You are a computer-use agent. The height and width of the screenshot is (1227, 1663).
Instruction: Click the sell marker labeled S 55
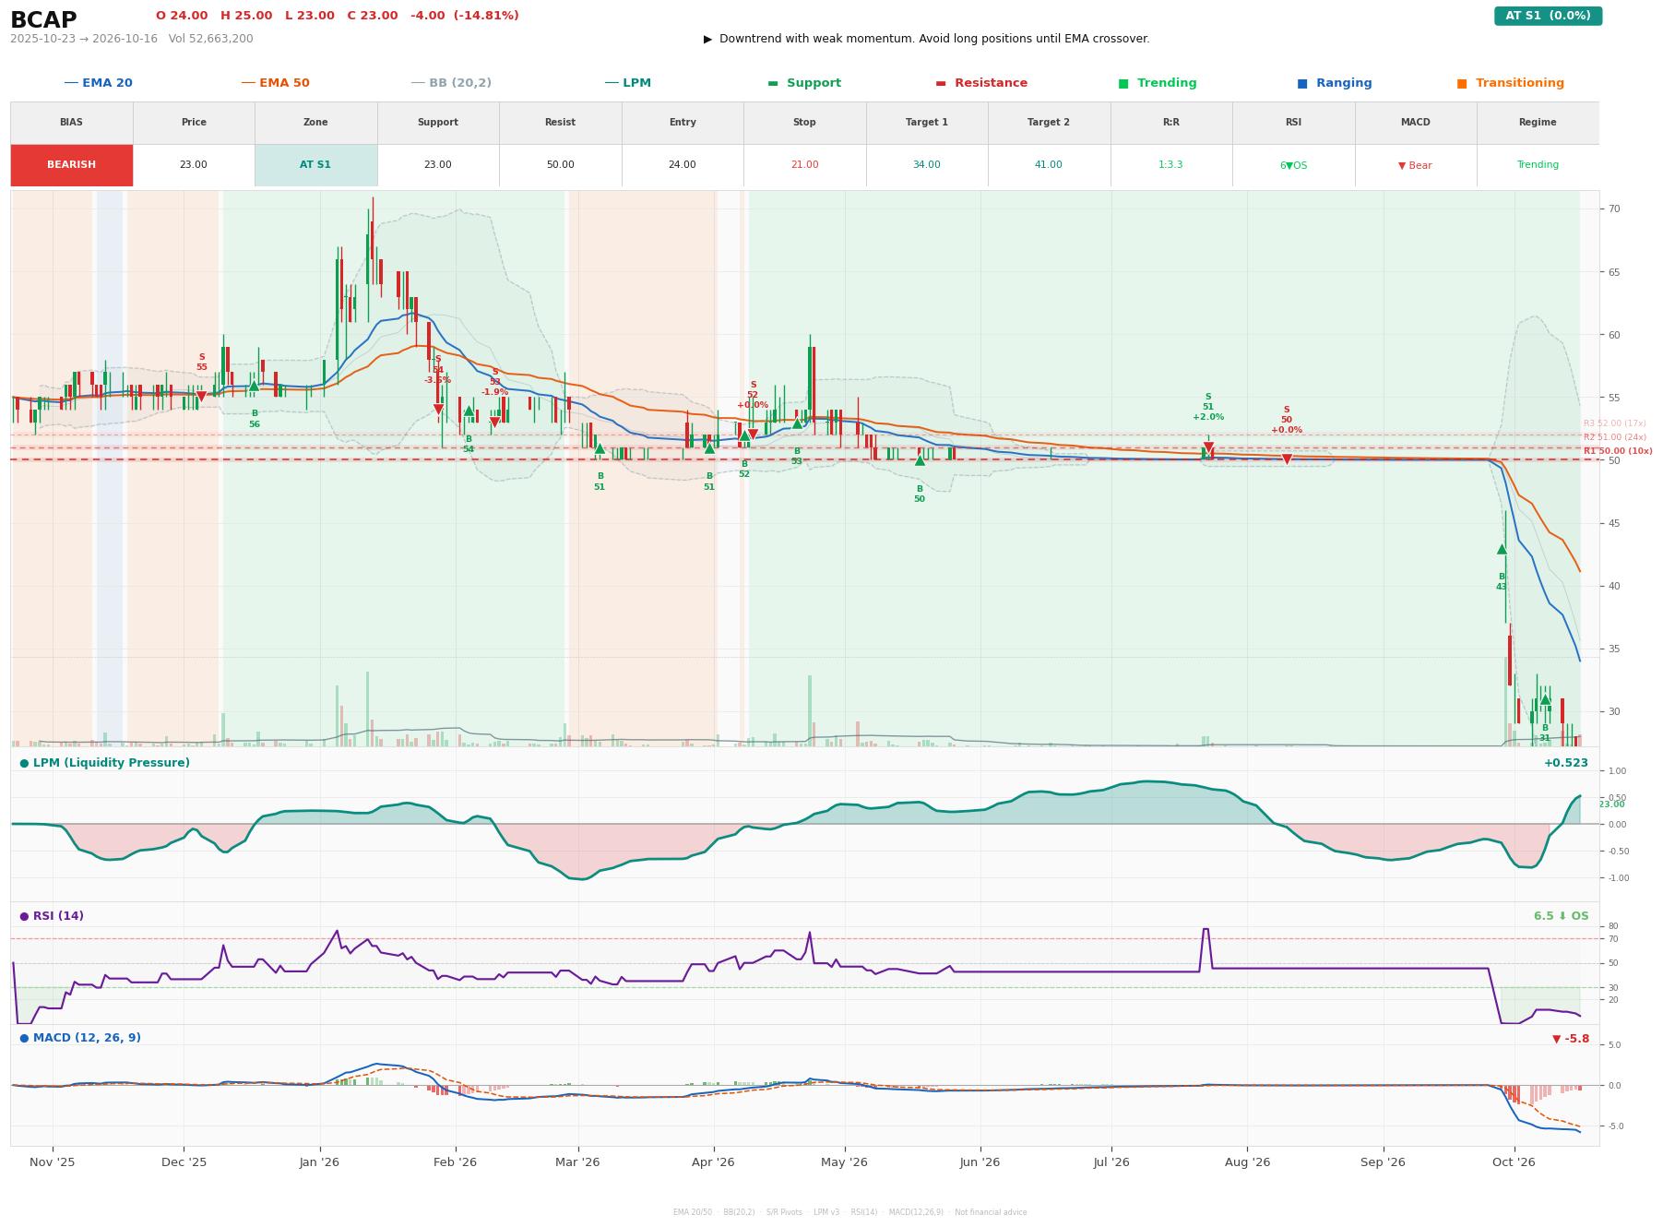pos(201,397)
